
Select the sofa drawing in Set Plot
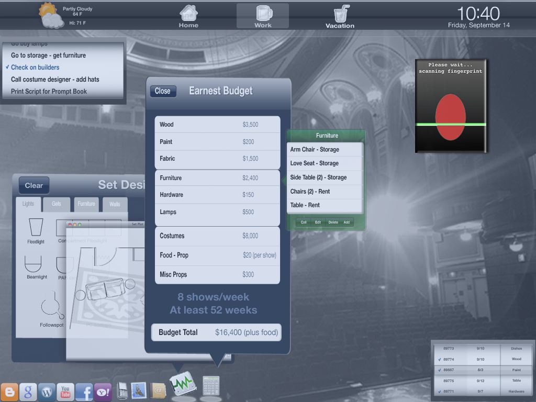click(x=105, y=289)
